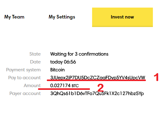
Task: Click the red underline below pay address
Action: (x=96, y=80)
